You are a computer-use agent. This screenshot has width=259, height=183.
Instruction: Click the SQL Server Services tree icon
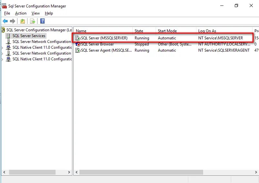click(x=8, y=36)
